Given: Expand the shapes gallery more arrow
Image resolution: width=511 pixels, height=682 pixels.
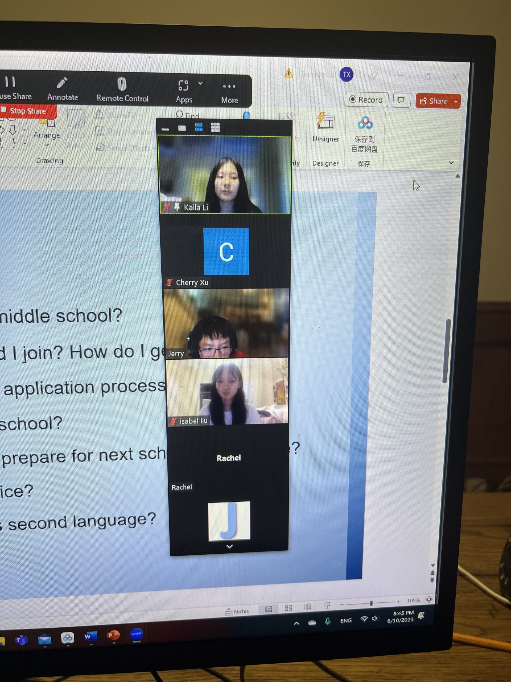Looking at the screenshot, I should tap(25, 143).
